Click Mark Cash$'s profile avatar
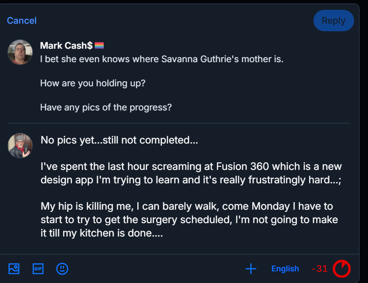 pos(20,52)
